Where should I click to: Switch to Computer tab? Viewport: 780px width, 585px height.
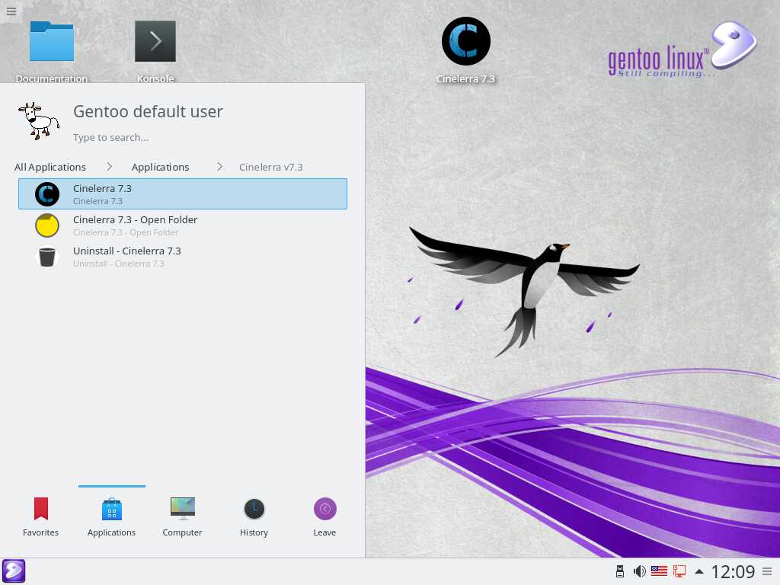(x=183, y=516)
